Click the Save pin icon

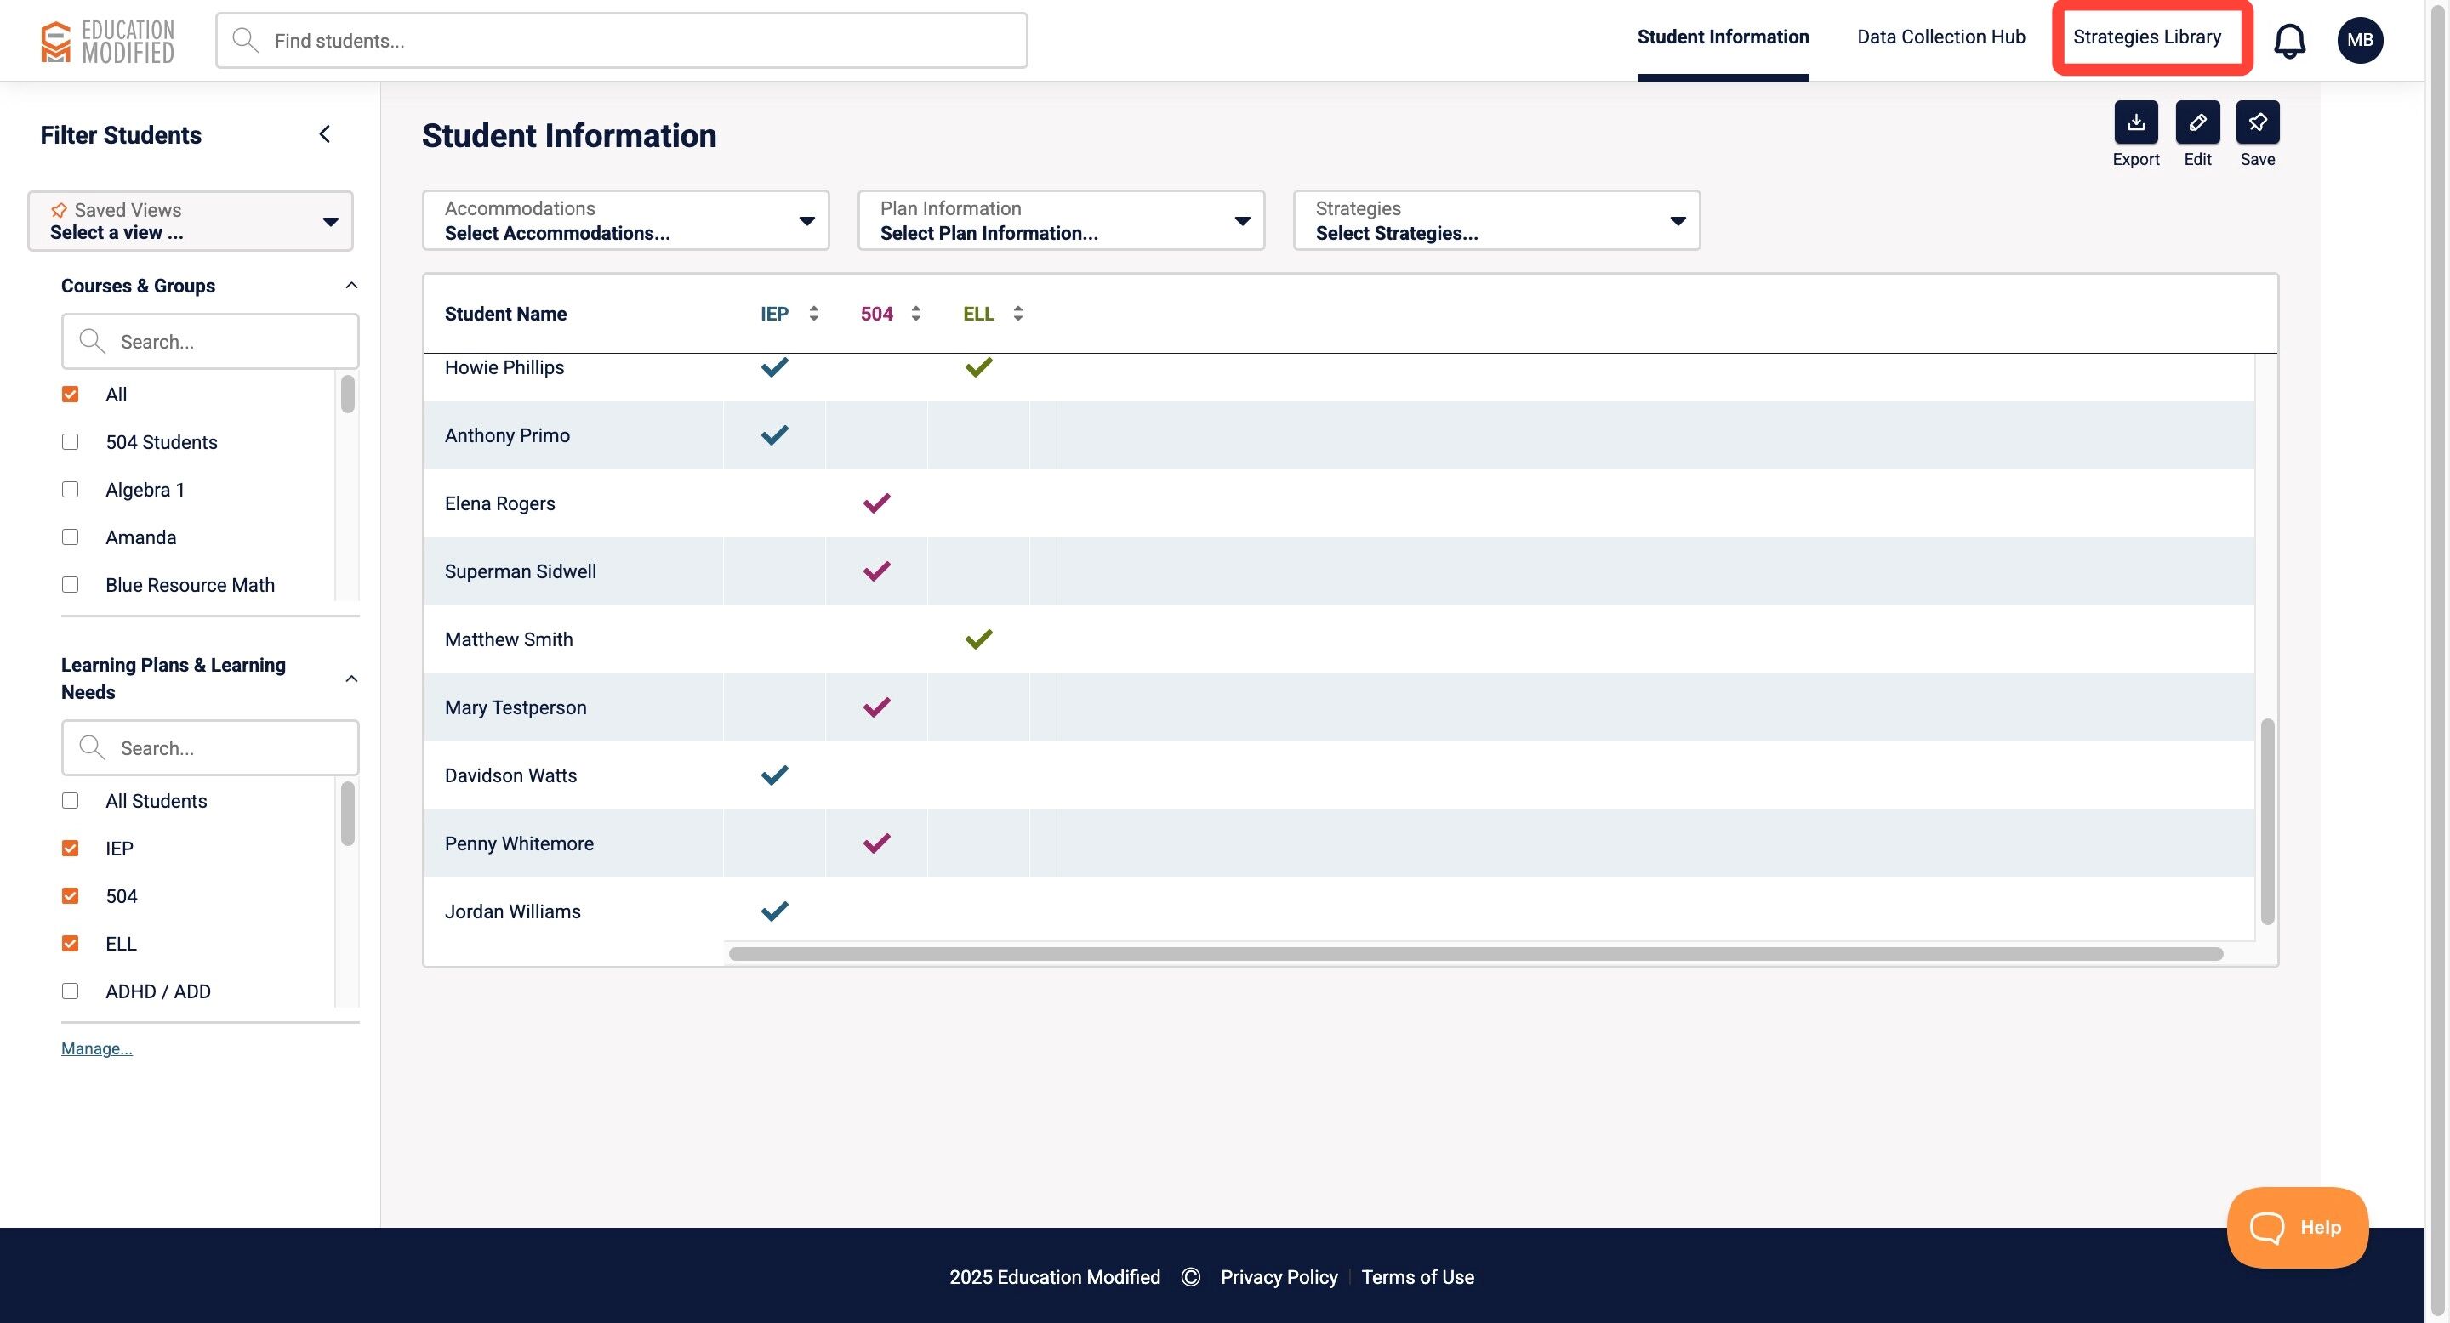[x=2257, y=122]
